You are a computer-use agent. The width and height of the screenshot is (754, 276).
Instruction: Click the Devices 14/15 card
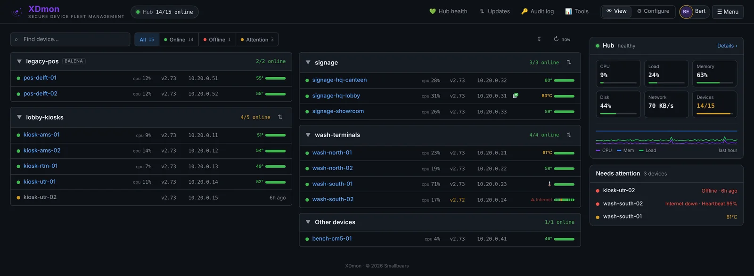pos(714,104)
